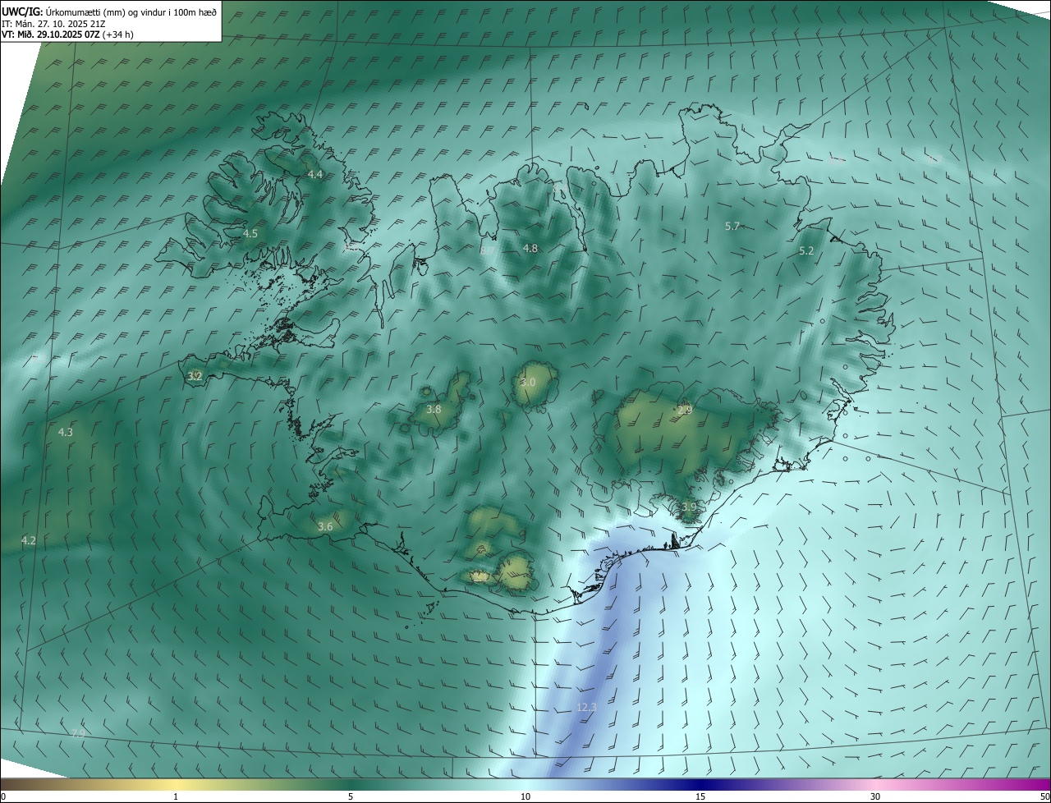This screenshot has height=803, width=1051.
Task: Click the 7.9 value in the southwest corner
Action: pos(78,733)
